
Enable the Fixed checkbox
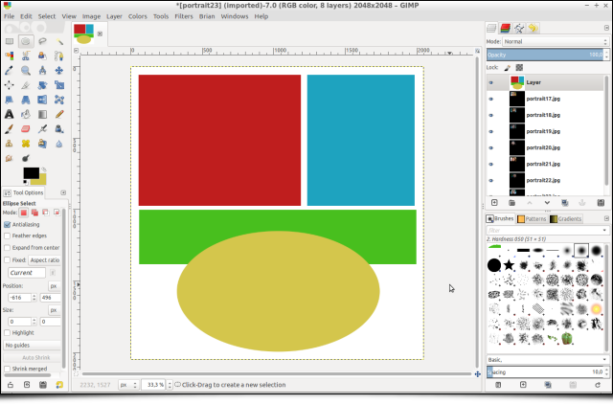[7, 260]
